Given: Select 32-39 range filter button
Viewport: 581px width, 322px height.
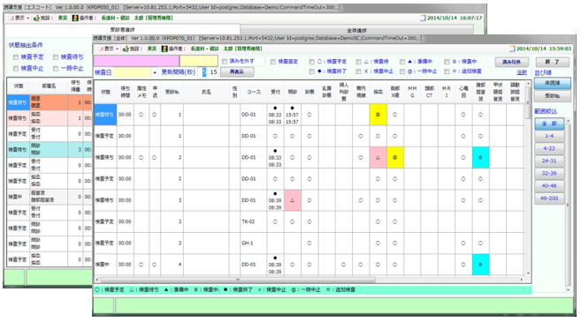Looking at the screenshot, I should pyautogui.click(x=549, y=174).
